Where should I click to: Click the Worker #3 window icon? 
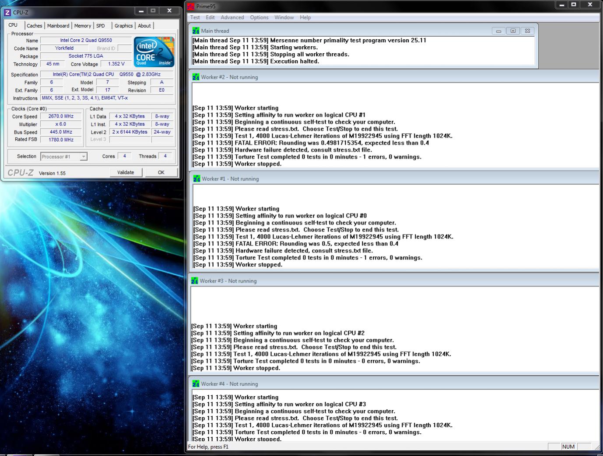coord(195,281)
